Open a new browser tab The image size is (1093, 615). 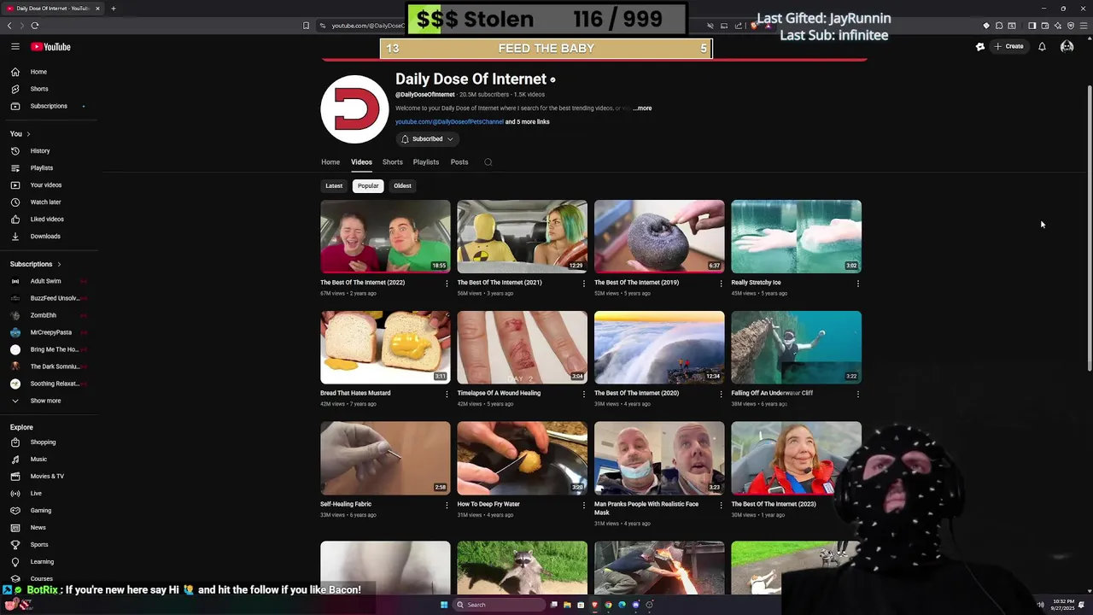[x=113, y=9]
